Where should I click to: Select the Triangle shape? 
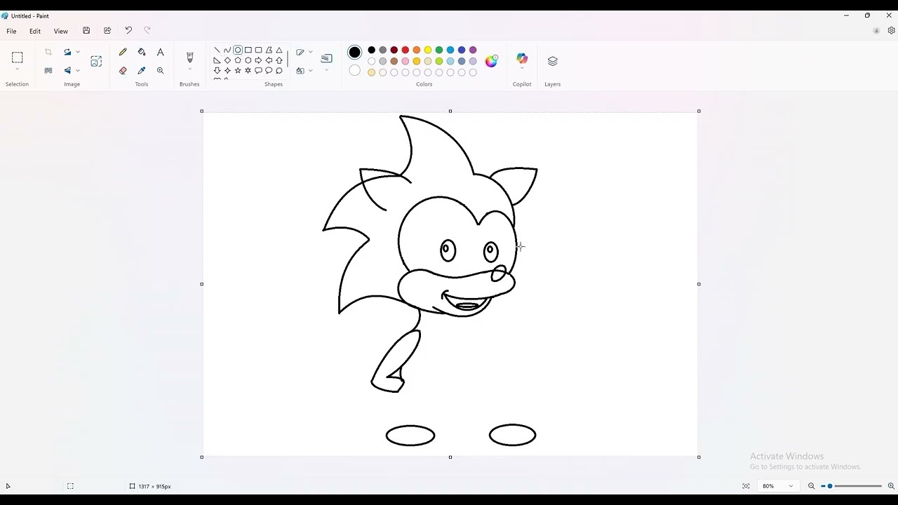tap(279, 50)
